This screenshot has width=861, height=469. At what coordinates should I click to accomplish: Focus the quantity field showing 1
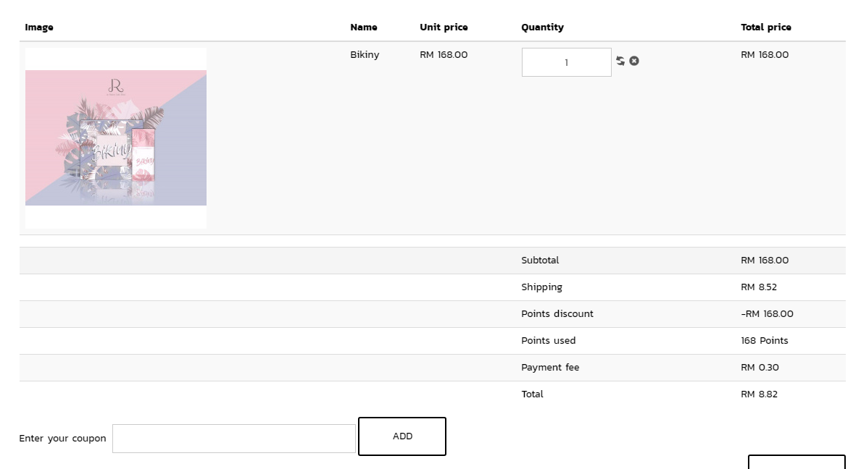tap(566, 62)
